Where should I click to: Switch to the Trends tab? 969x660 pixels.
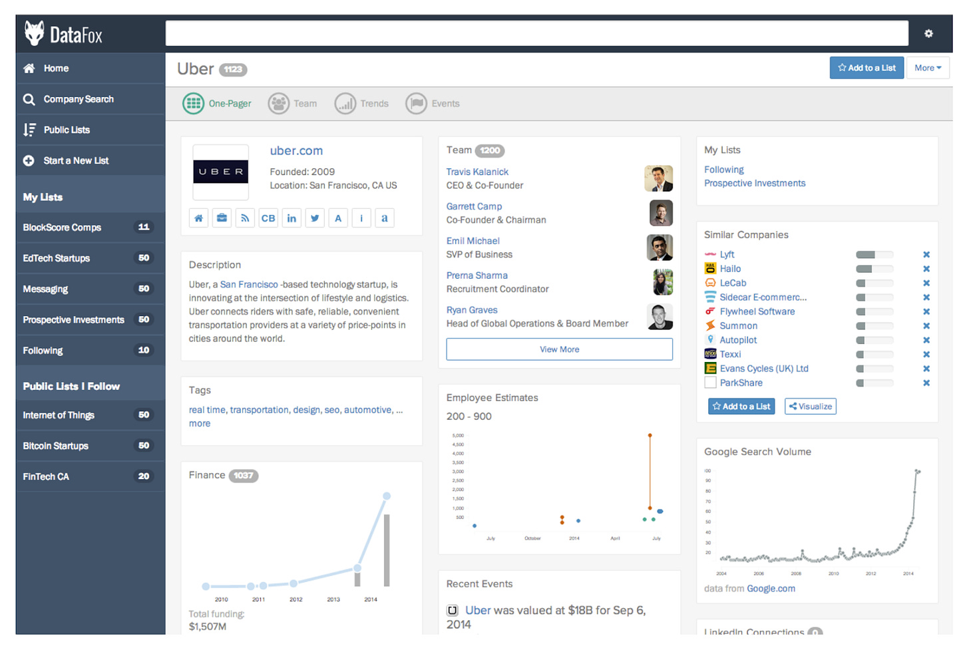coord(361,104)
